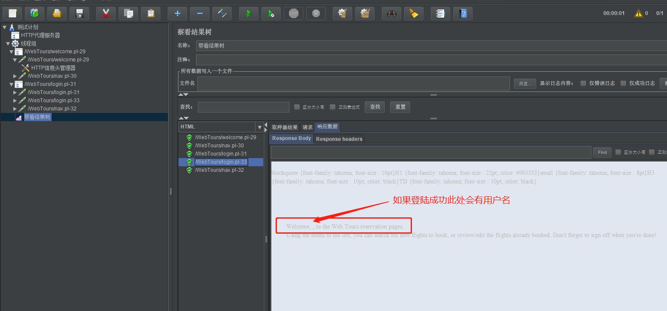Click the Toggle enable/disable icon
Viewport: 667px width, 311px height.
222,13
